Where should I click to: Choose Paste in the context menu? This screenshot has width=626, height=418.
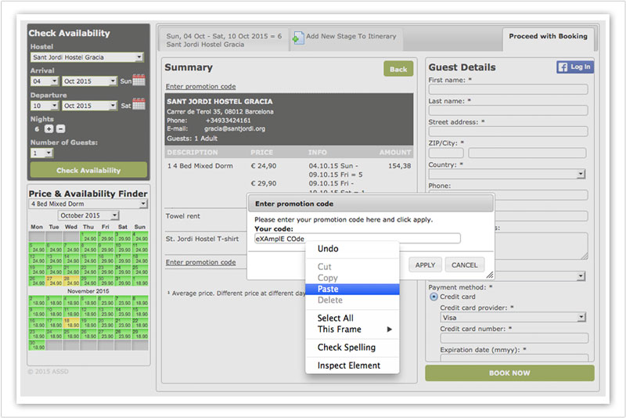pyautogui.click(x=352, y=289)
